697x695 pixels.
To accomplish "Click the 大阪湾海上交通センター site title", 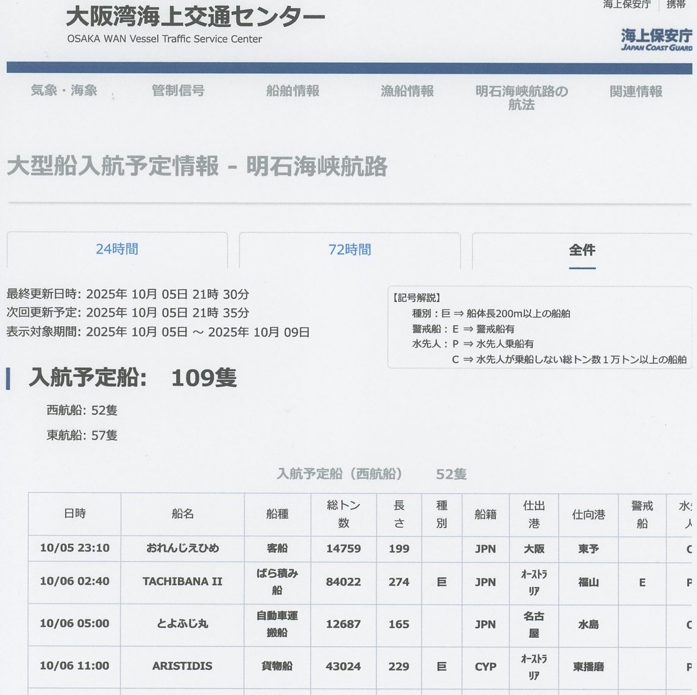I will point(195,17).
